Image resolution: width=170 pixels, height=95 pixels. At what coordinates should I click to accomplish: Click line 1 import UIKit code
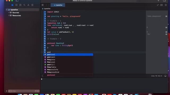(53, 12)
